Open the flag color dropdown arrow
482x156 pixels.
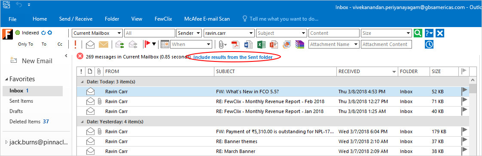[154, 44]
